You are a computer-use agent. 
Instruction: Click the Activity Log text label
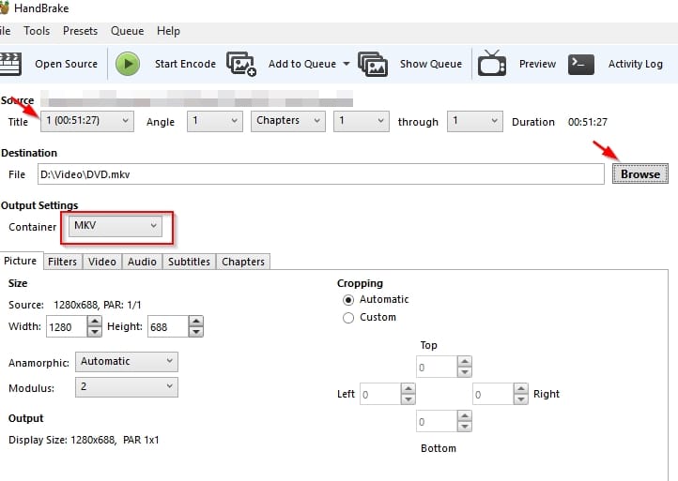tap(635, 64)
